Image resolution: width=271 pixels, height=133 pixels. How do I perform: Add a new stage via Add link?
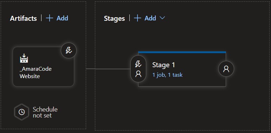pyautogui.click(x=150, y=18)
